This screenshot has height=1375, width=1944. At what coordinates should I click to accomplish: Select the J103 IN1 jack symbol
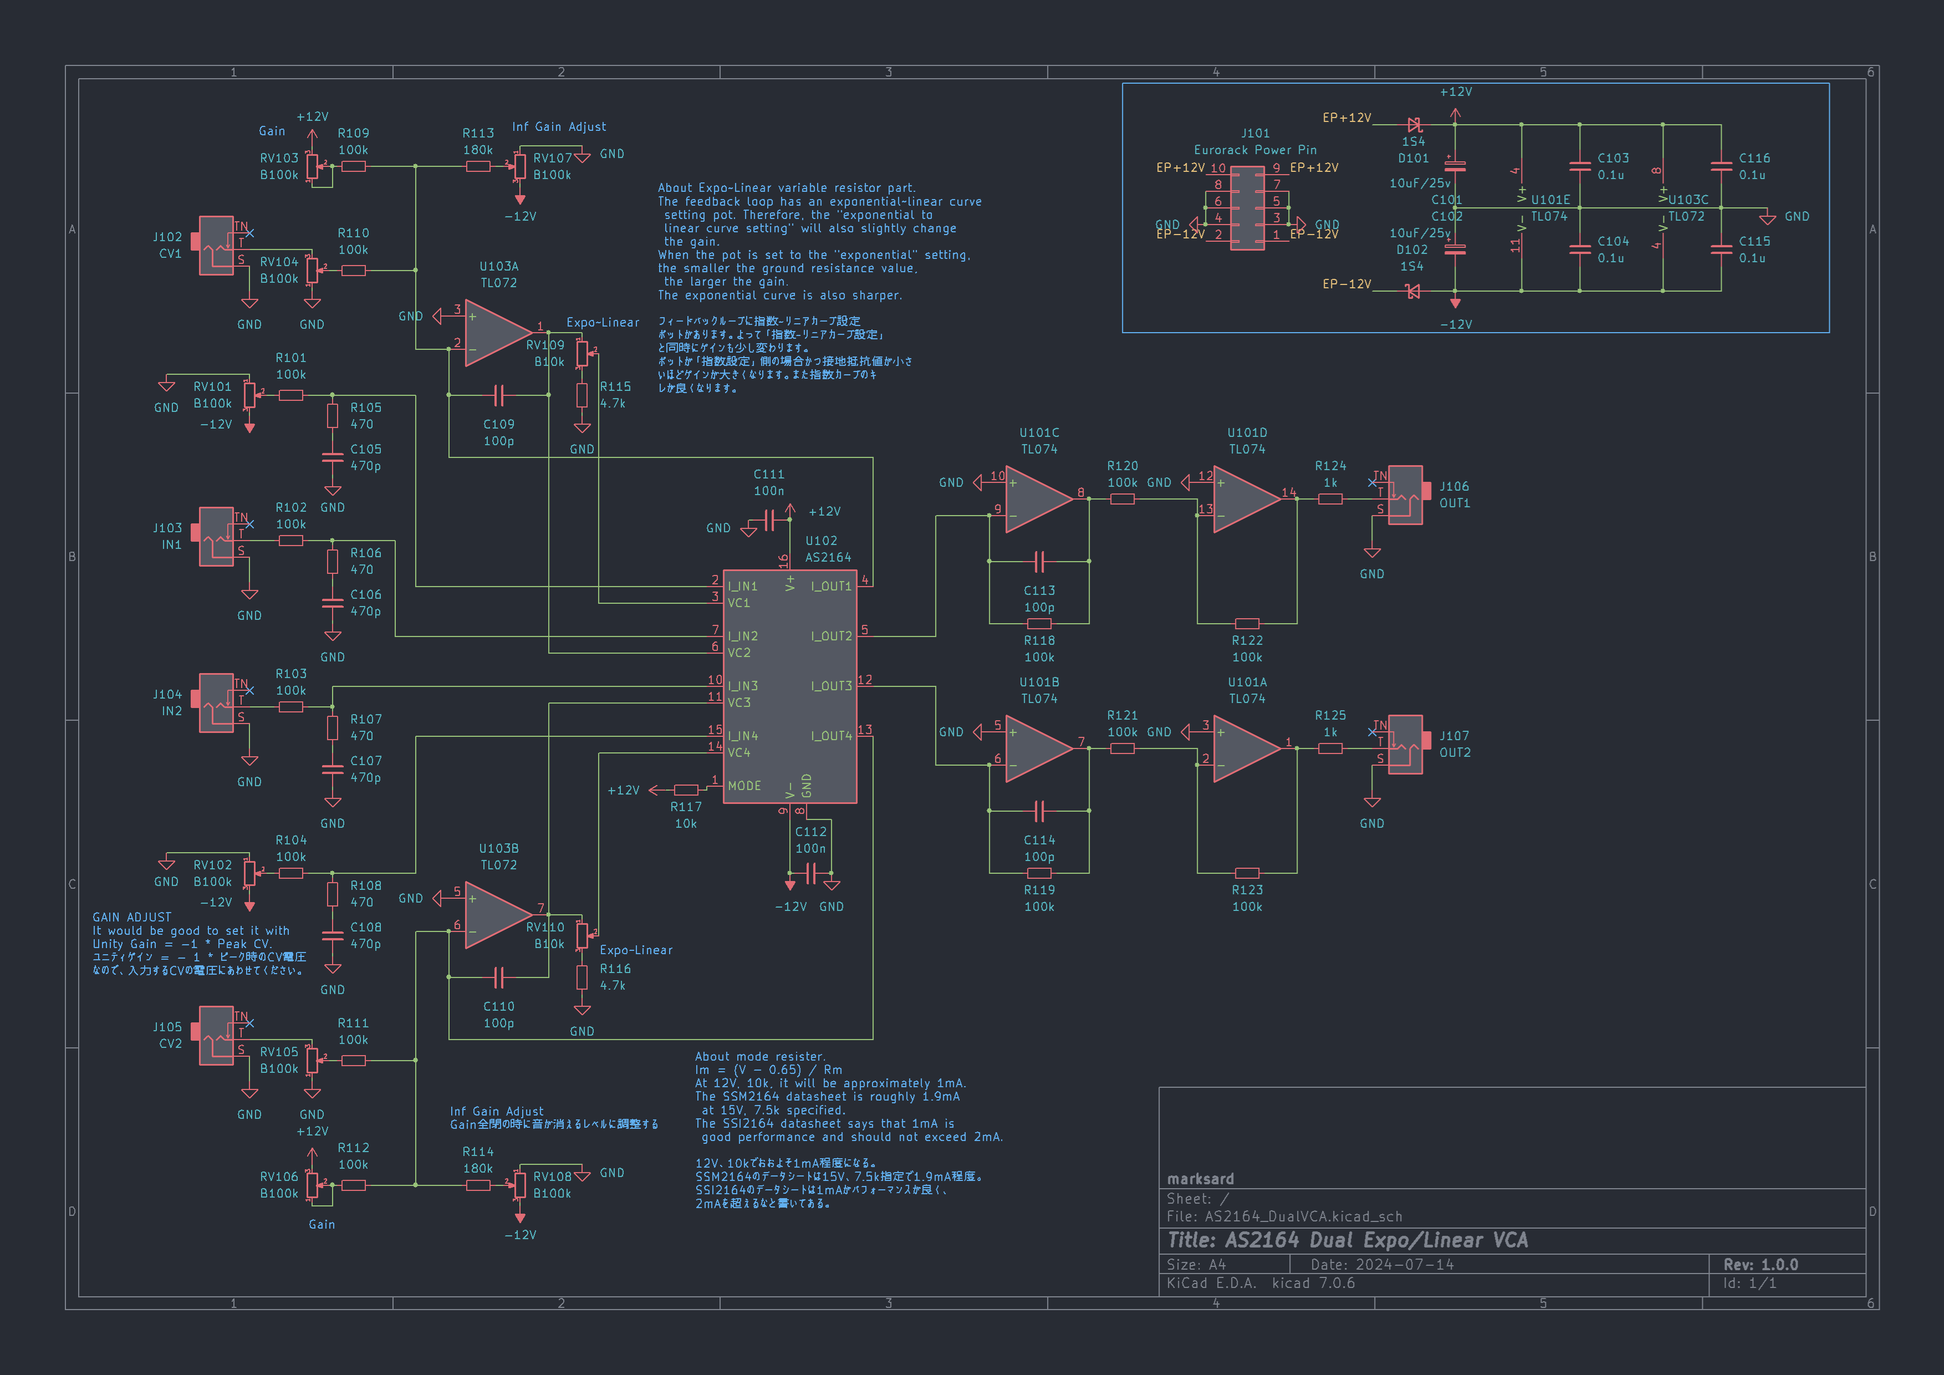click(x=216, y=537)
